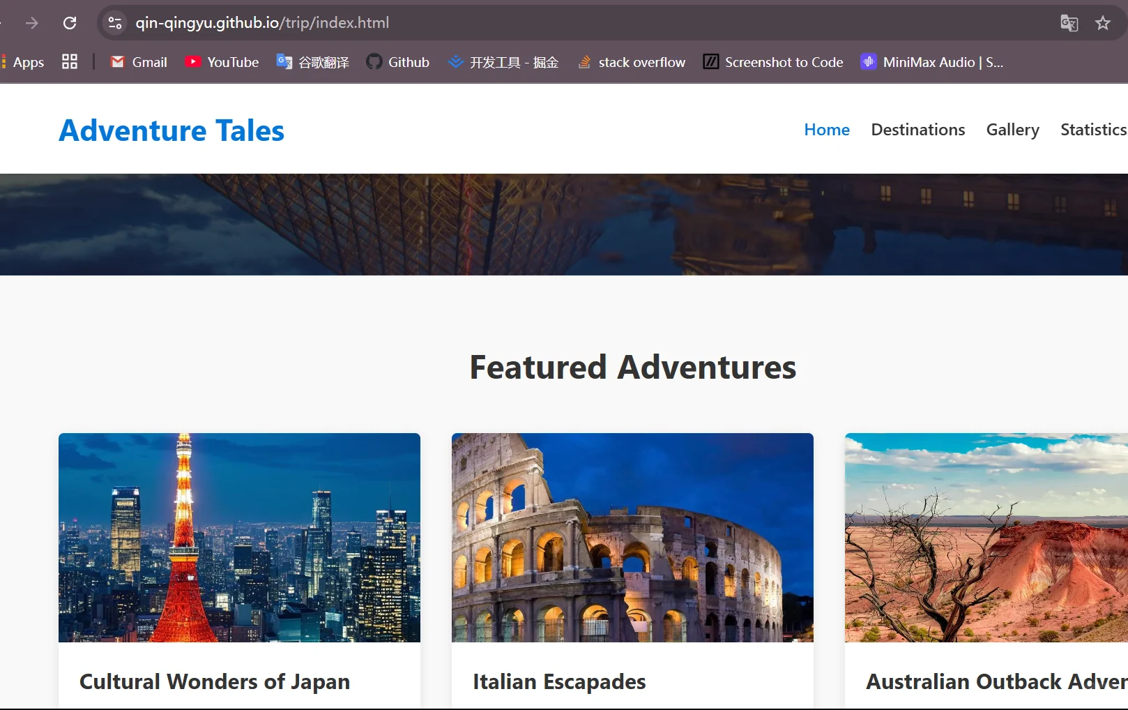View site information via the tune icon

coord(115,22)
